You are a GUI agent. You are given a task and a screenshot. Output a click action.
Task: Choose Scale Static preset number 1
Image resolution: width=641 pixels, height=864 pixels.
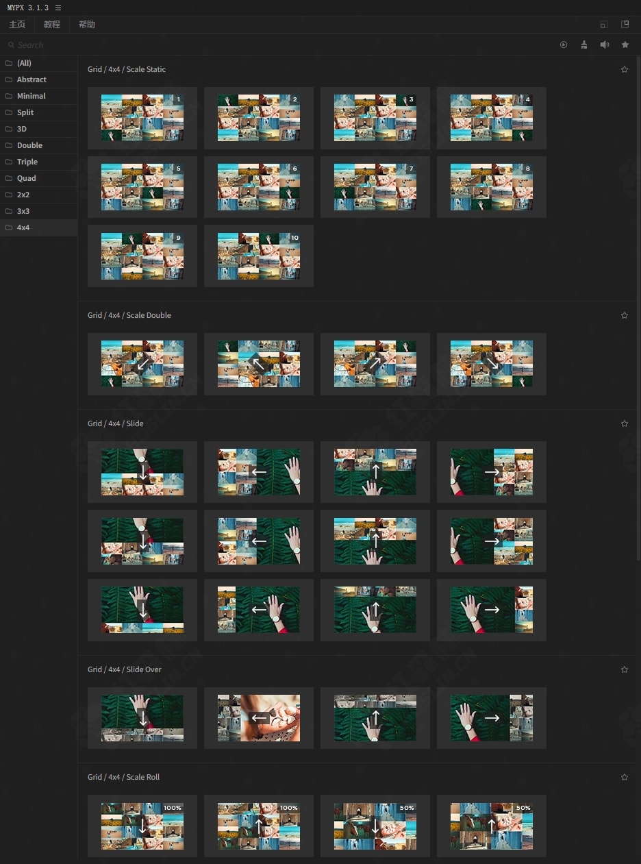142,118
